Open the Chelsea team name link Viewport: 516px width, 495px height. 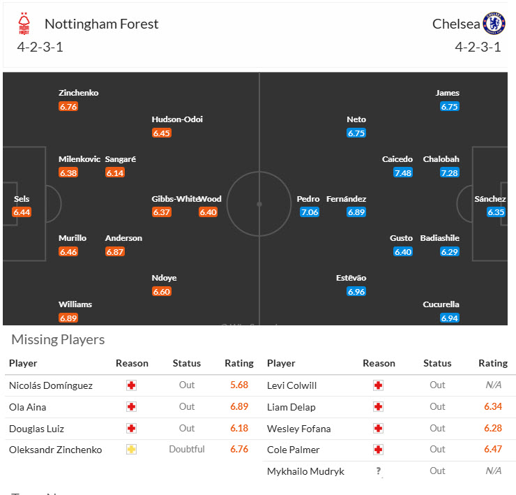coord(456,24)
